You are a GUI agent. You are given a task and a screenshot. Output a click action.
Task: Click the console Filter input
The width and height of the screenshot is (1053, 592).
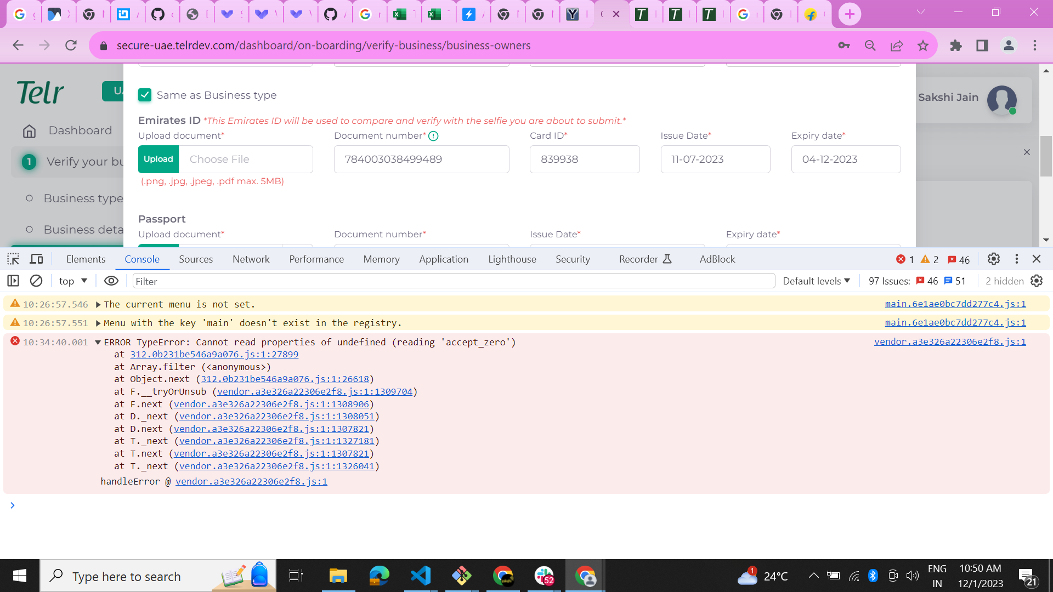click(454, 281)
